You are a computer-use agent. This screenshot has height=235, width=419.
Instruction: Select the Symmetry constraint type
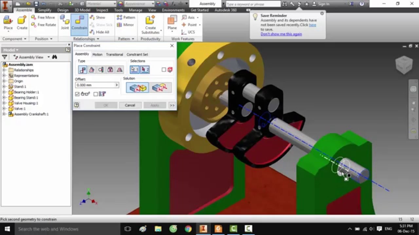[119, 70]
